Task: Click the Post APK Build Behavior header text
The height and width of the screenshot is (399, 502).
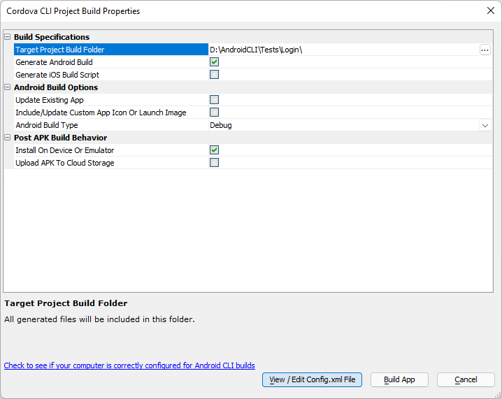Action: tap(61, 138)
